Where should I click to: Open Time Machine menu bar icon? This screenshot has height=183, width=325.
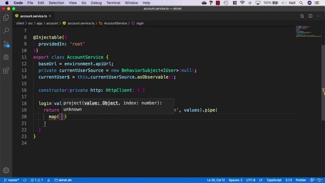(226, 3)
